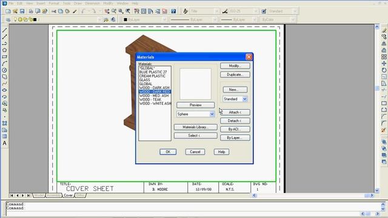The width and height of the screenshot is (388, 218).
Task: Confirm Materials dialog with OK
Action: (x=168, y=152)
